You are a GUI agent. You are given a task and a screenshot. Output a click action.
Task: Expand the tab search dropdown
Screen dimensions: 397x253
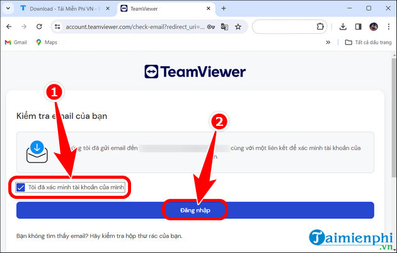[x=8, y=8]
